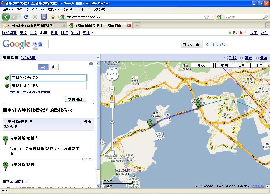Open the 檢視 menu

(38, 9)
